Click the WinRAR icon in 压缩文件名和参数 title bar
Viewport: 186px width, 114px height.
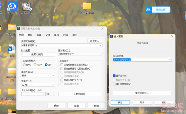click(x=18, y=29)
